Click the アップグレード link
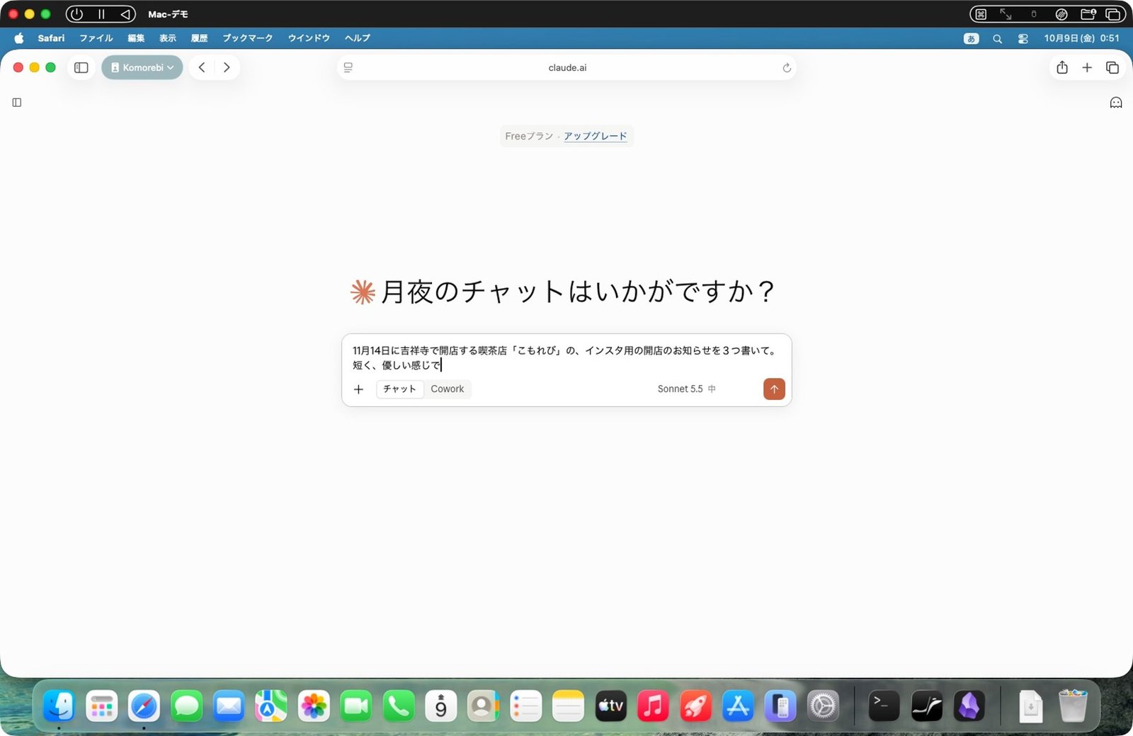The width and height of the screenshot is (1133, 736). [x=596, y=136]
